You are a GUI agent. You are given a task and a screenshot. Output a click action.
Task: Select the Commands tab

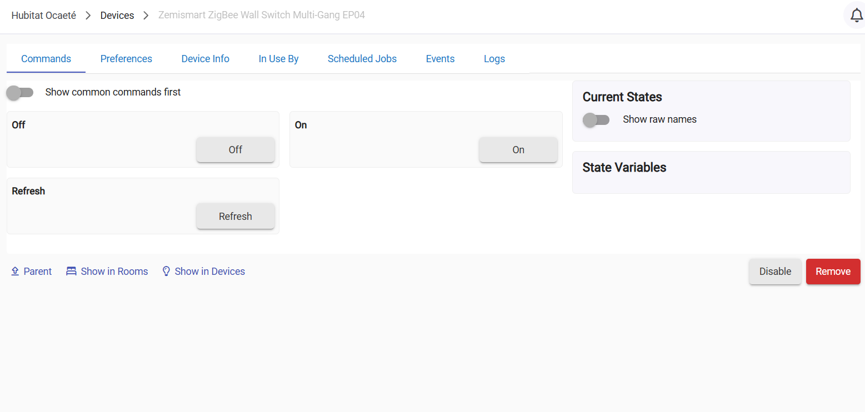point(46,59)
